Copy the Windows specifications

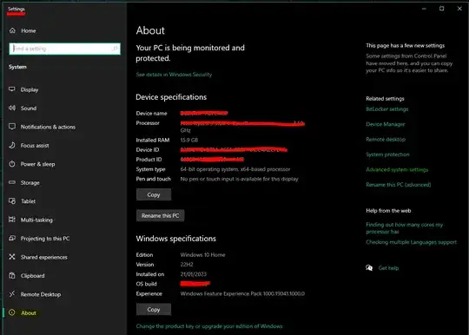coord(154,309)
